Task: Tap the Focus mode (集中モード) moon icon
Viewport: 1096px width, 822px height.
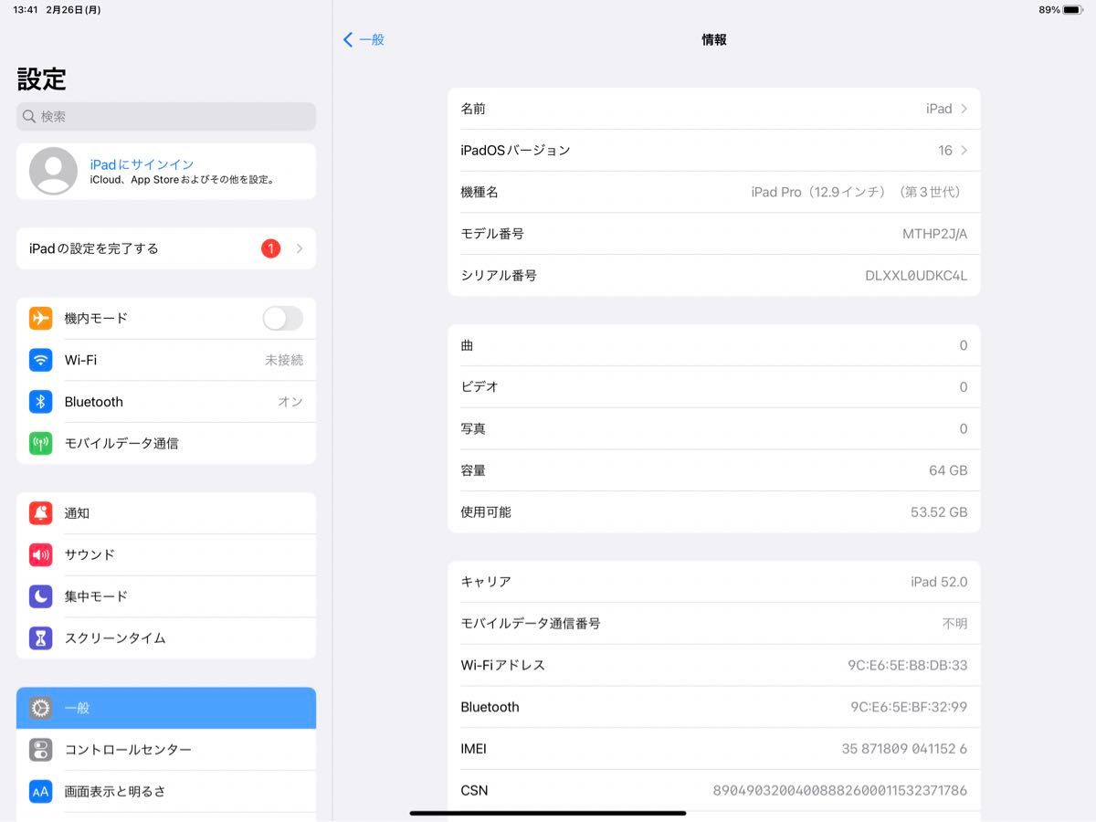Action: [x=41, y=596]
